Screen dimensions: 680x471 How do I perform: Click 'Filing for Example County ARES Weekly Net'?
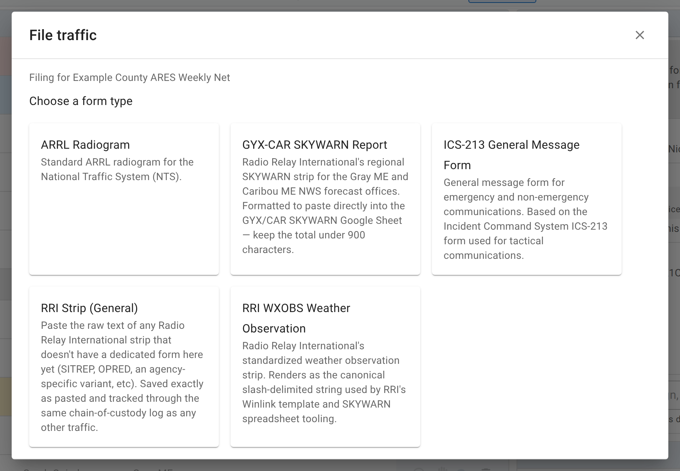130,78
